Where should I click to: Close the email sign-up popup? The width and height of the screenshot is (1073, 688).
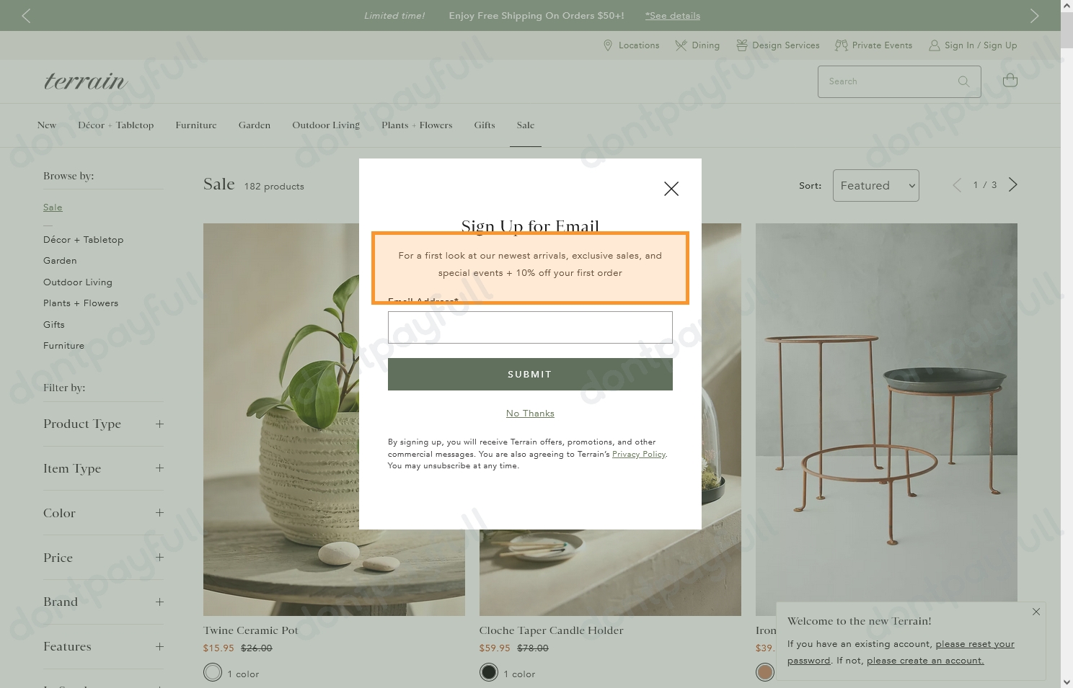click(671, 189)
